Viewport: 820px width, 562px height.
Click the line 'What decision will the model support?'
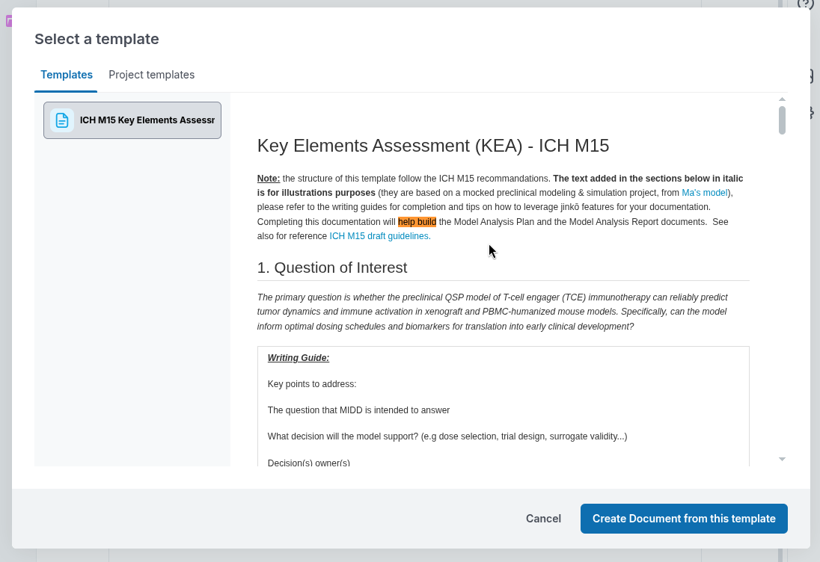(x=447, y=436)
